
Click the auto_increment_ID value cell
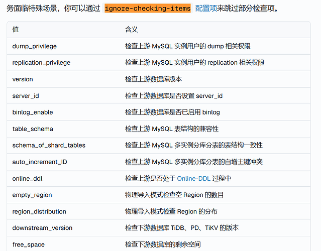tap(40, 162)
